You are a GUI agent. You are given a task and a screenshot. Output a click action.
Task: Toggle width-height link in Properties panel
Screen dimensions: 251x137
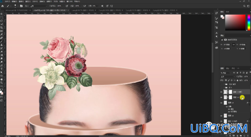click(x=234, y=45)
